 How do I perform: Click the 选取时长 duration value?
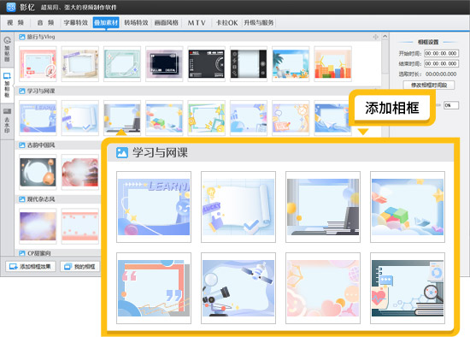[441, 74]
